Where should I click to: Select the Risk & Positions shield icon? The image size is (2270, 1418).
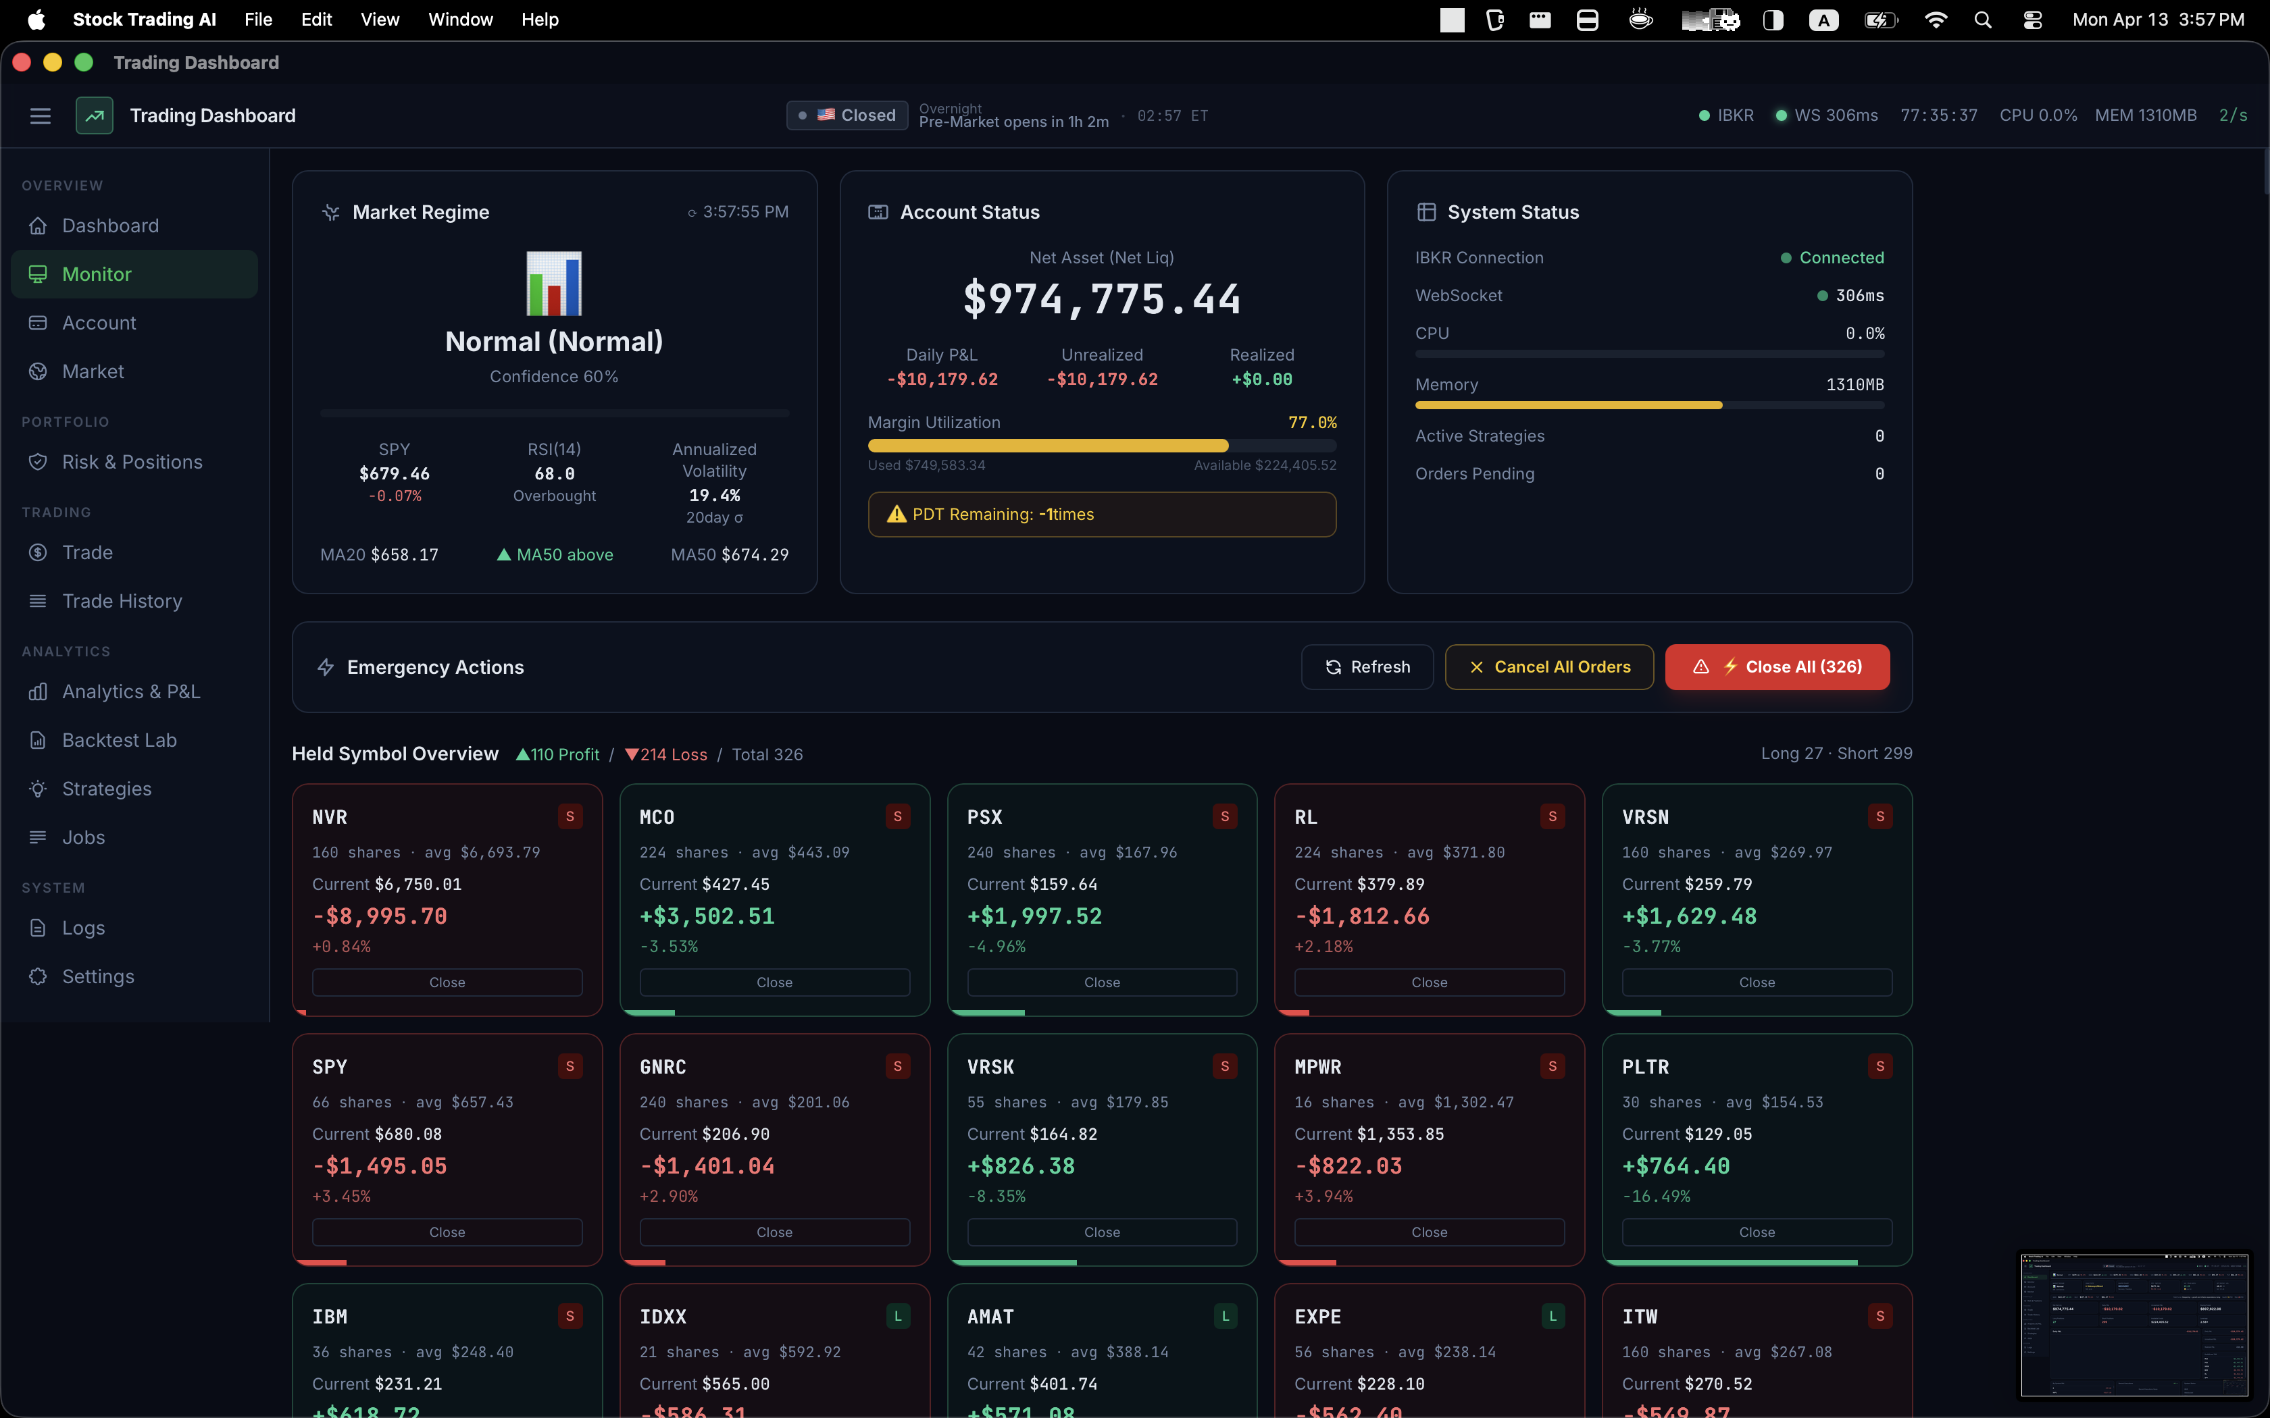point(39,461)
